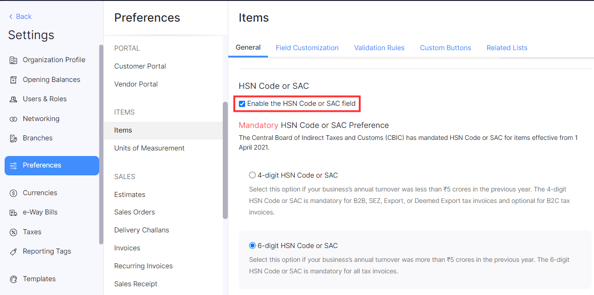The width and height of the screenshot is (594, 295).
Task: Open the Validation Rules tab
Action: pos(379,47)
